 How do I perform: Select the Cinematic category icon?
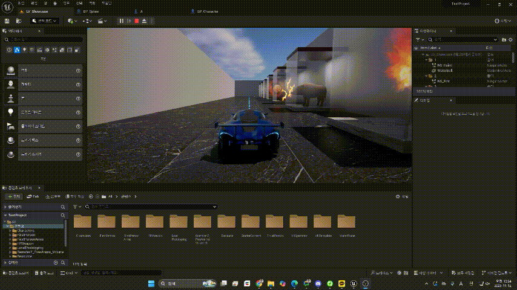coord(39,50)
